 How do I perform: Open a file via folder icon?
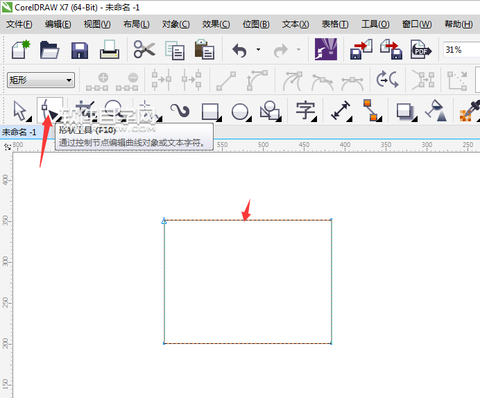point(49,49)
